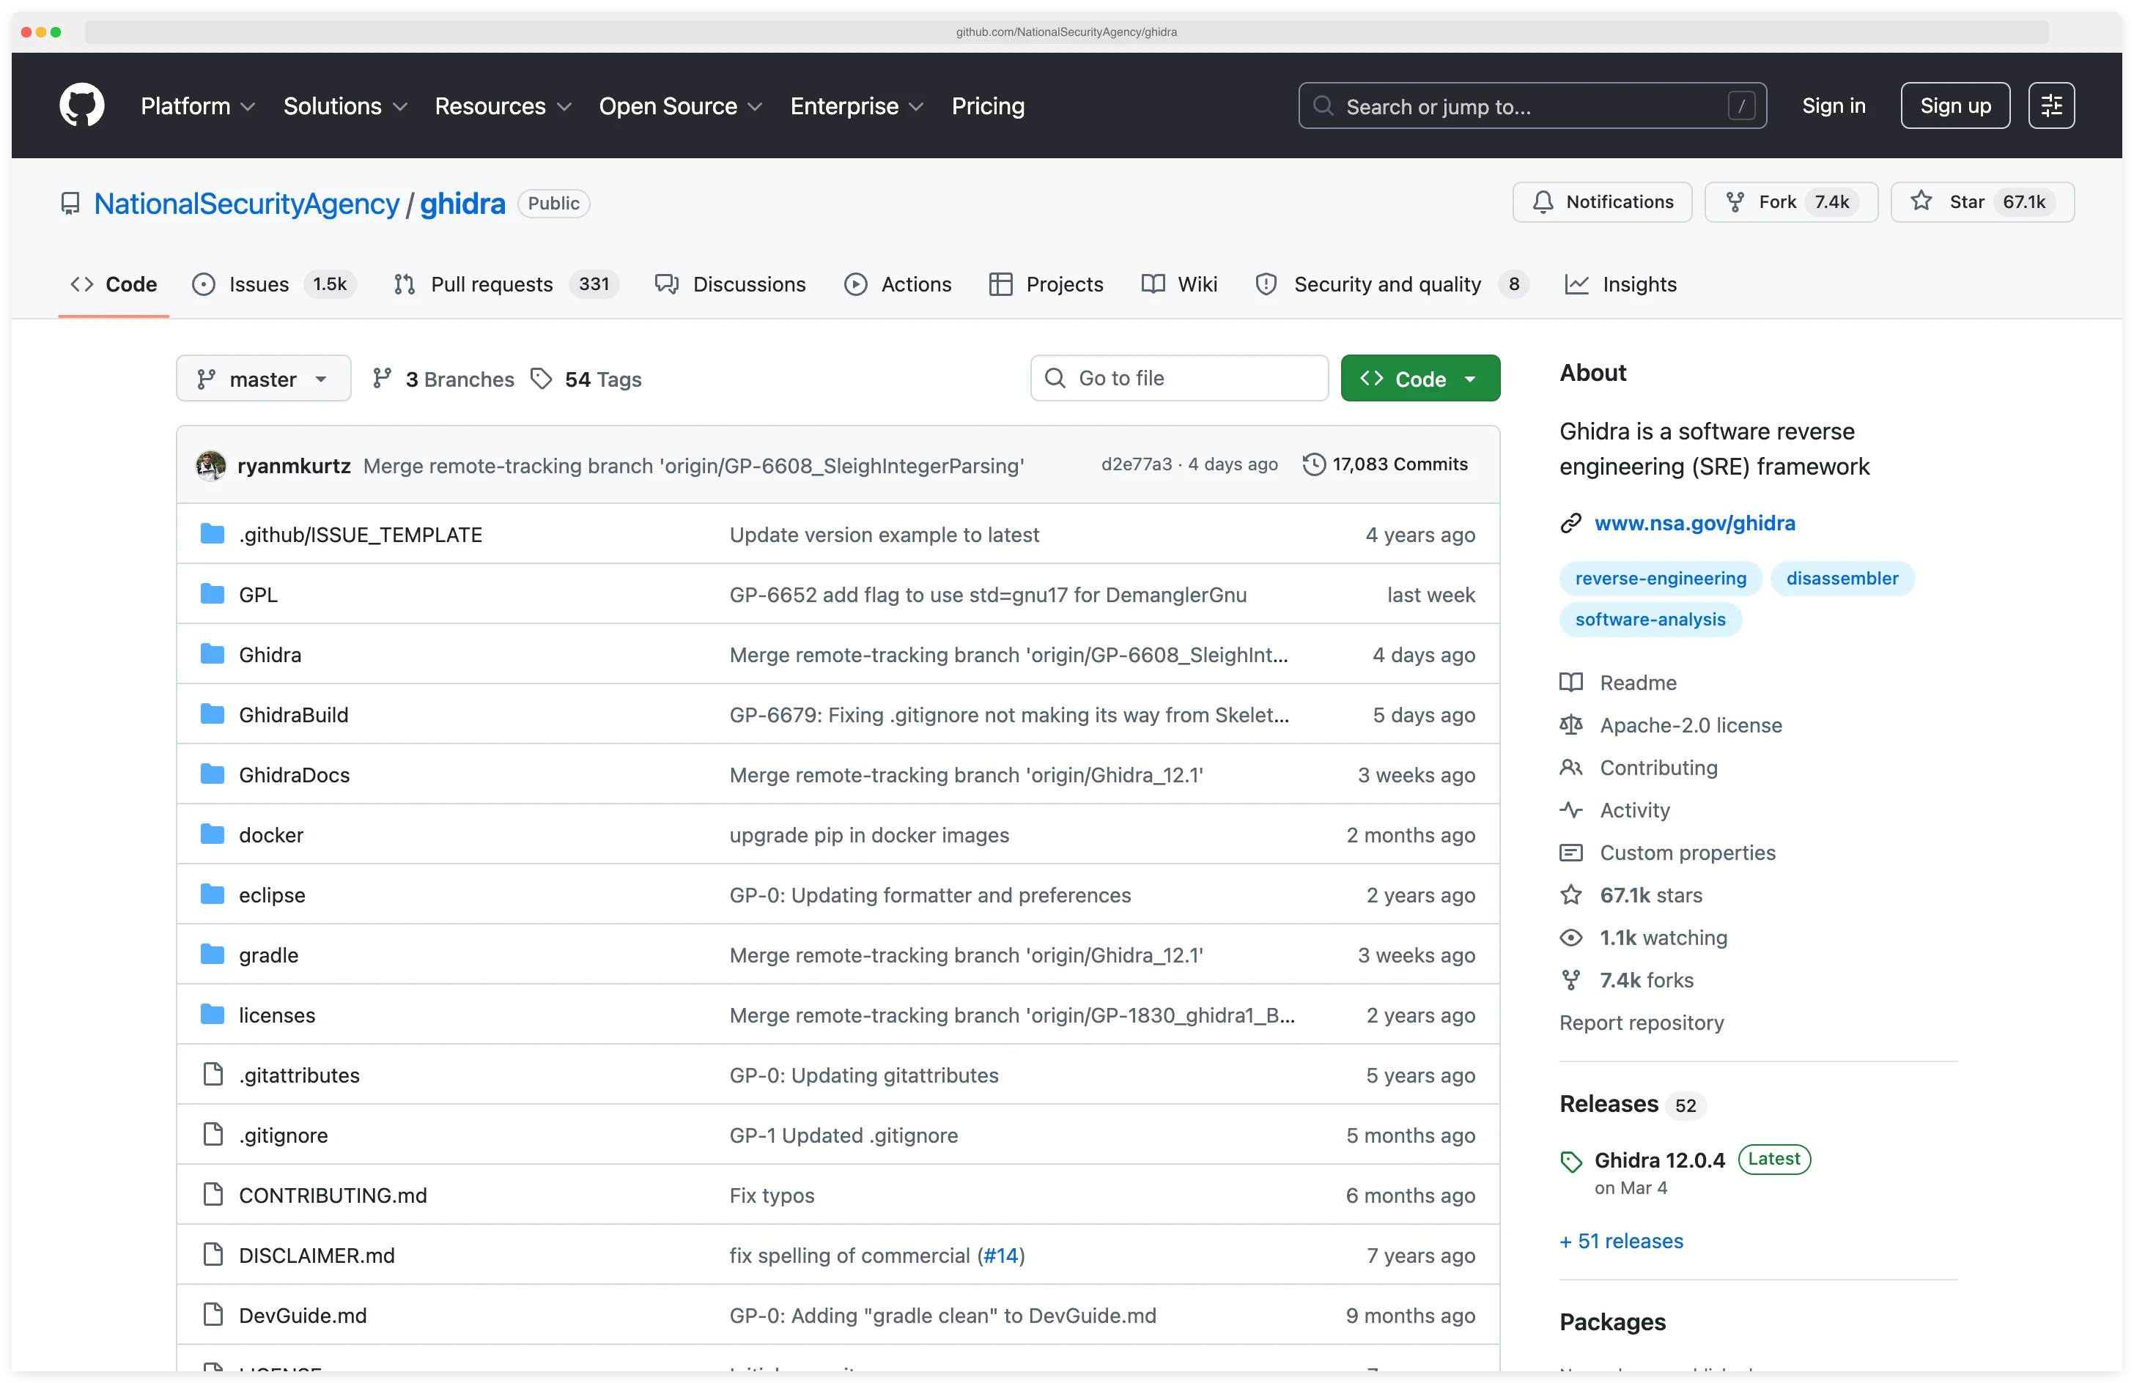Open the + 51 releases link
The image size is (2134, 1383).
(1620, 1240)
